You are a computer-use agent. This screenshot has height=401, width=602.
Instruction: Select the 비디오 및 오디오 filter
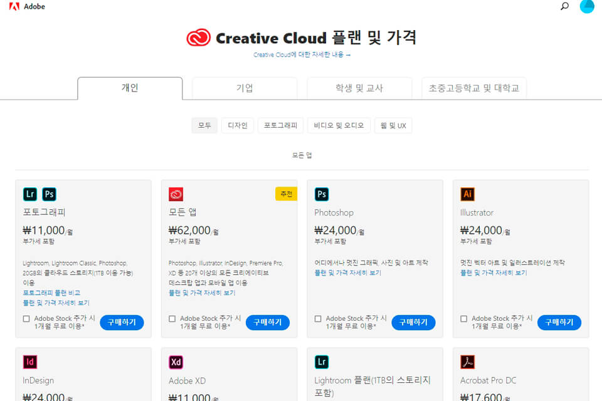(x=338, y=125)
